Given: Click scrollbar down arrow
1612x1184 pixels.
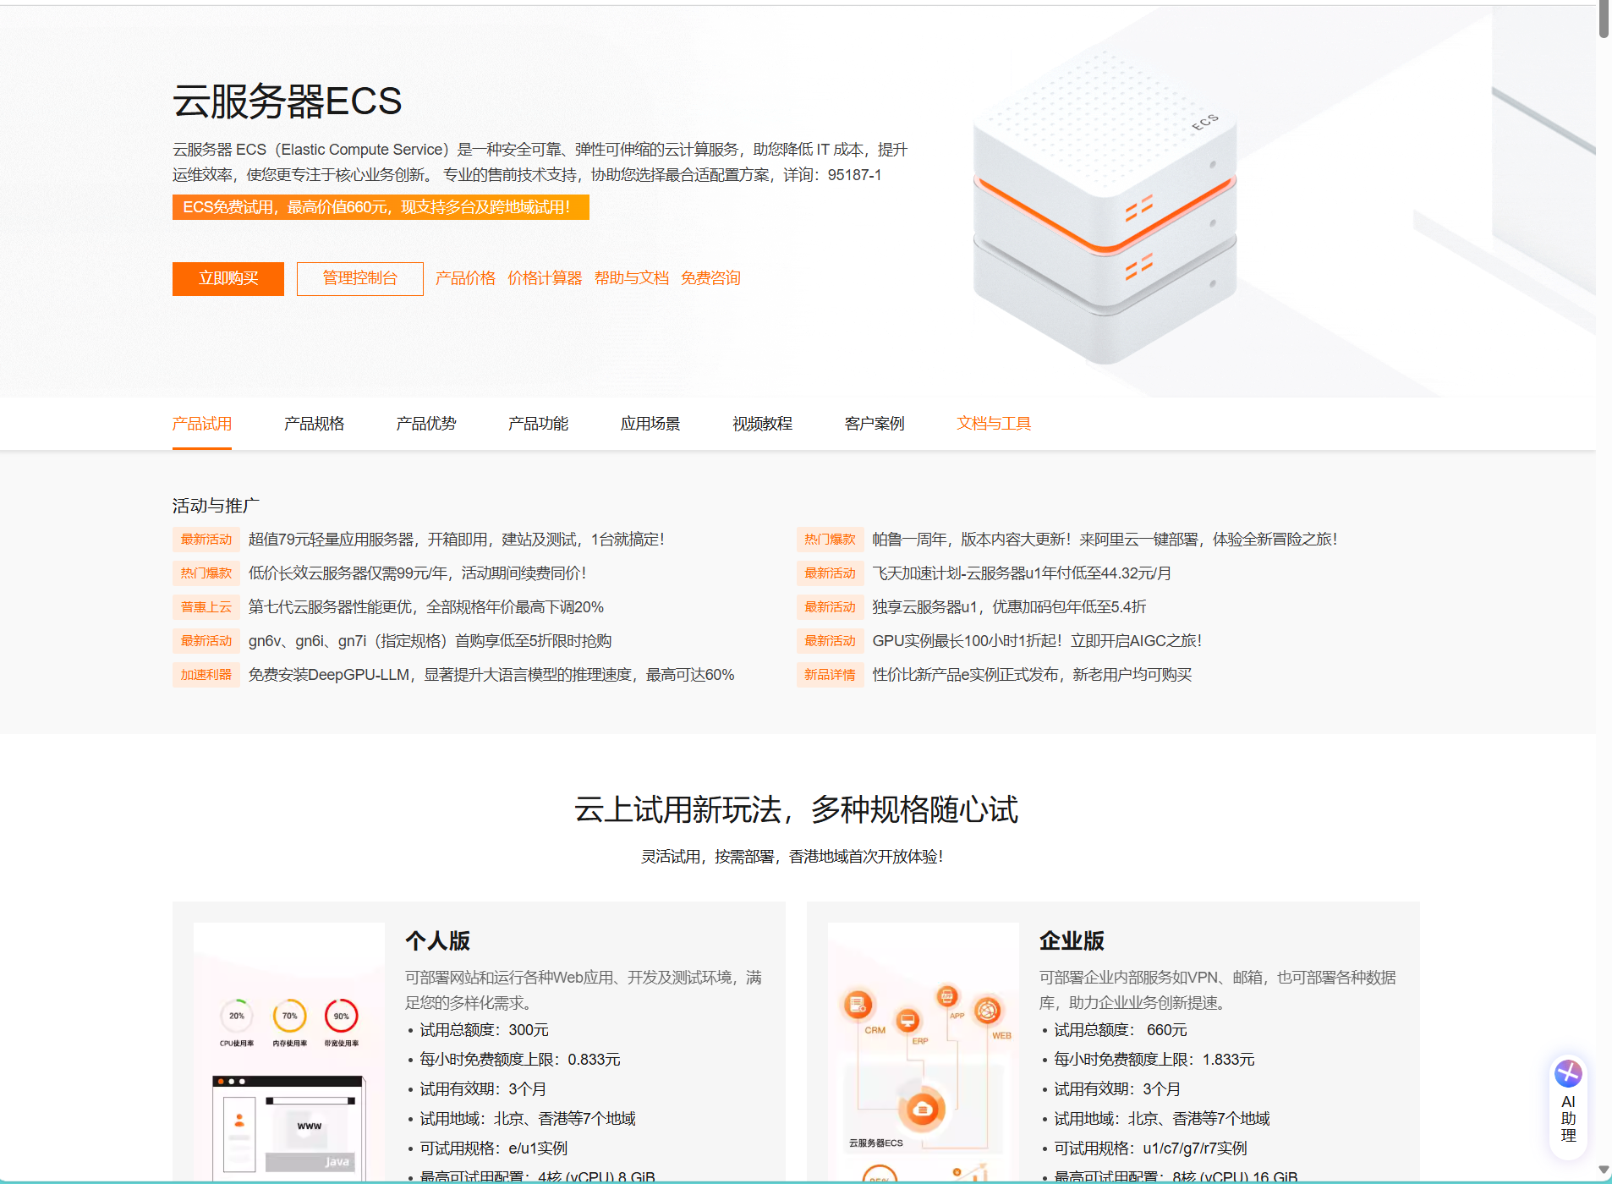Looking at the screenshot, I should click(1604, 1170).
